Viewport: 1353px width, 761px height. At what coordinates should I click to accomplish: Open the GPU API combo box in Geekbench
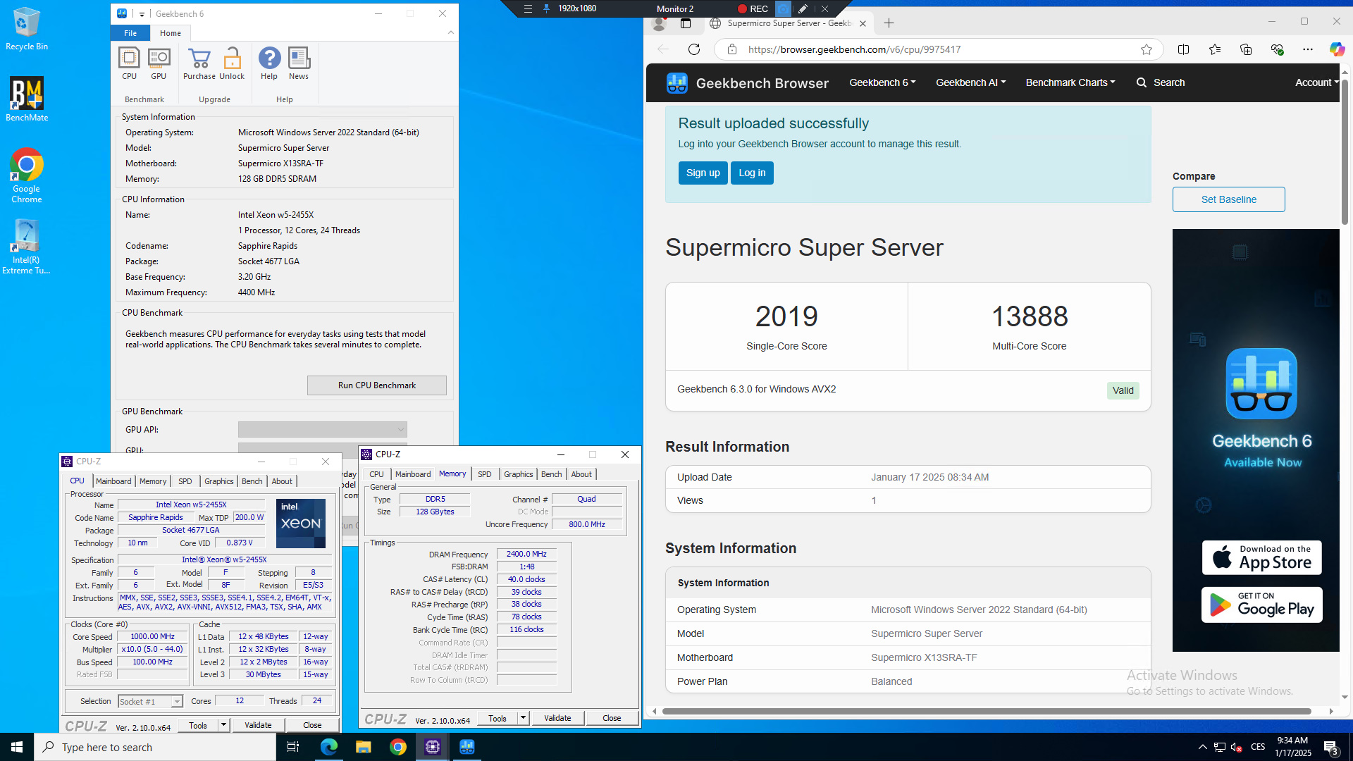pos(322,430)
